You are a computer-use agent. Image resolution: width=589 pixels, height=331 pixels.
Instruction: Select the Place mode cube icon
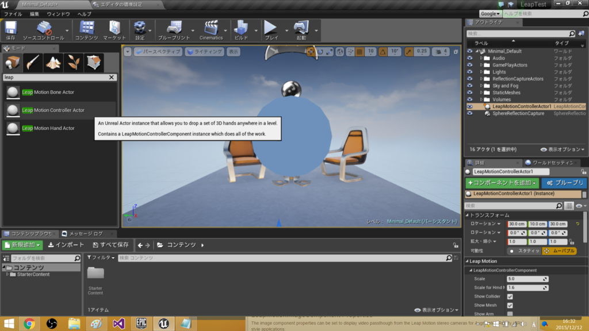click(13, 62)
